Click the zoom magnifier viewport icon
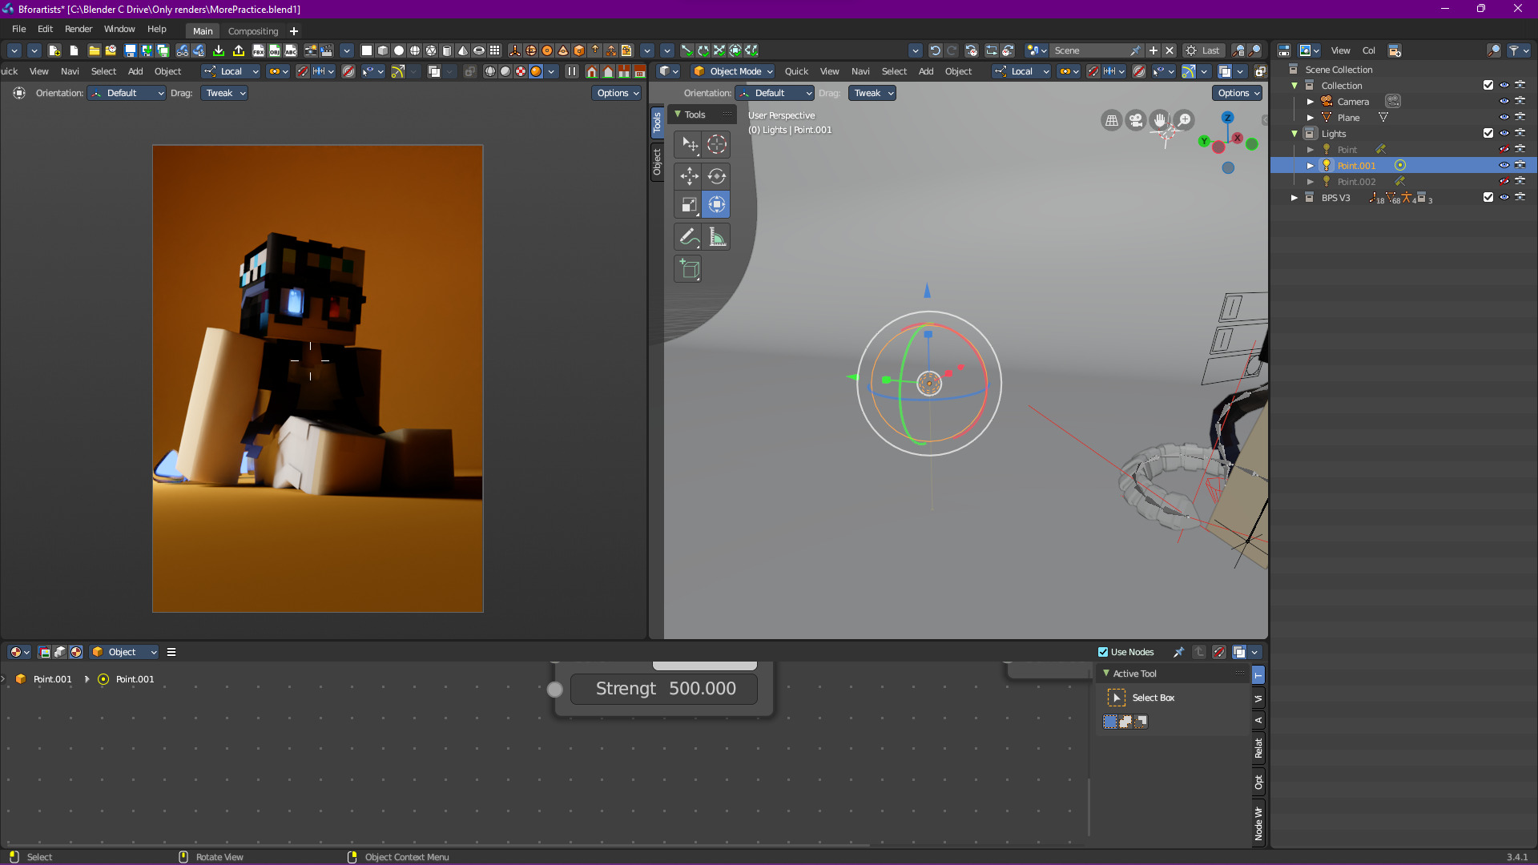This screenshot has height=865, width=1538. click(x=1184, y=121)
